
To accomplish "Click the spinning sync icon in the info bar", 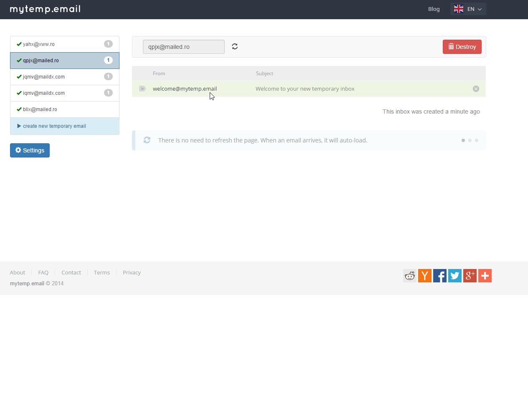I will [147, 140].
